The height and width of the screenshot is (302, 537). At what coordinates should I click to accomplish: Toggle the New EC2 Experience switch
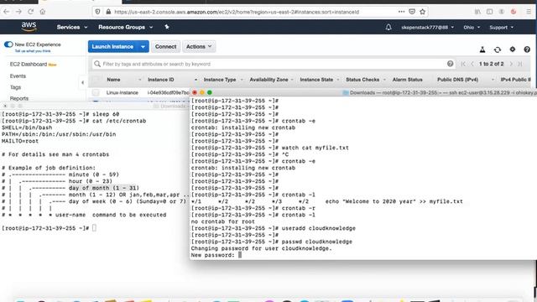coord(8,44)
